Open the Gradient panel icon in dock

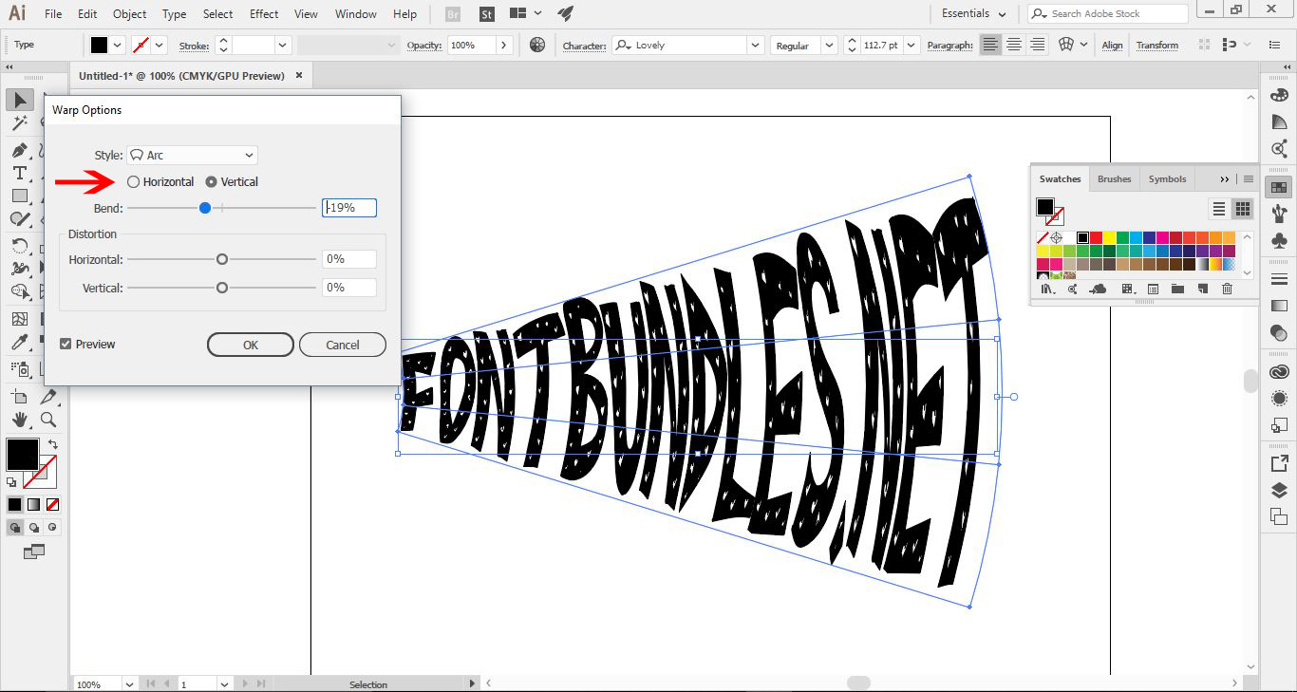pos(1279,306)
